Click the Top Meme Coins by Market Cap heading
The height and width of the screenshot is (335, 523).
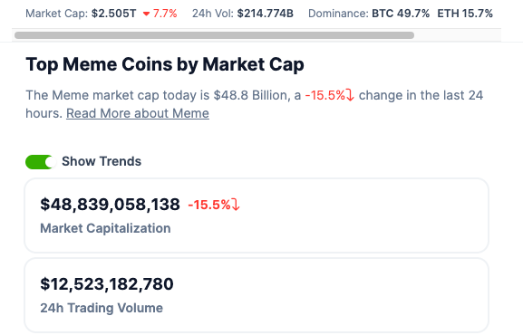(x=165, y=64)
